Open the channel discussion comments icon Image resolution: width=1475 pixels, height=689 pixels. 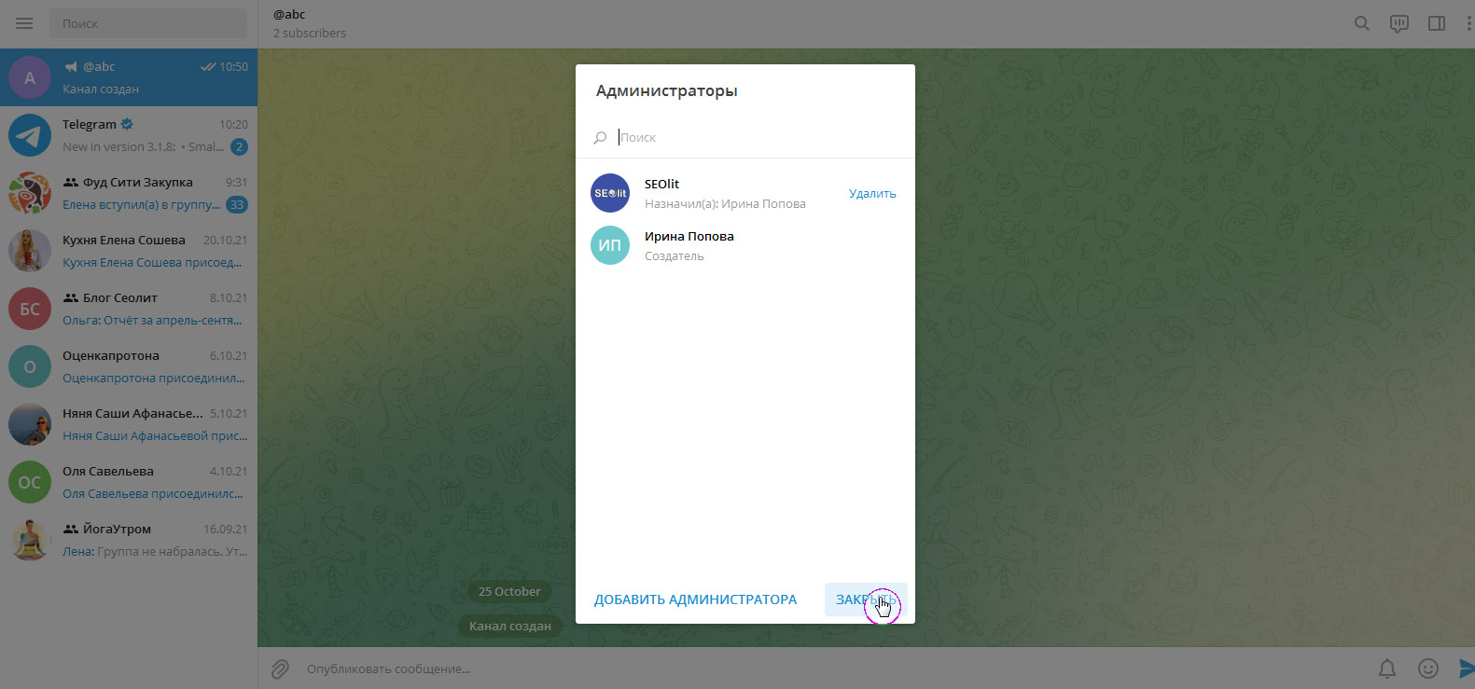(x=1398, y=23)
